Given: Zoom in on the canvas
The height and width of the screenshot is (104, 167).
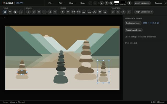Looking at the screenshot, I should 111,3.
